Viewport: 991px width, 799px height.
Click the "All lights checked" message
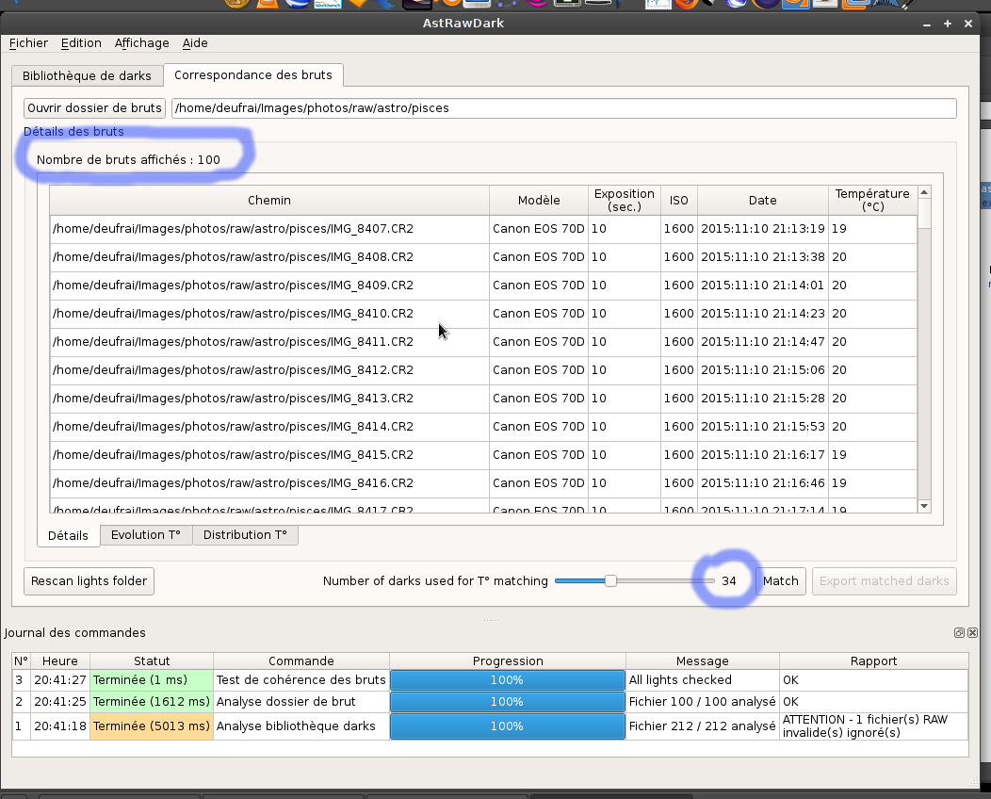(x=702, y=680)
